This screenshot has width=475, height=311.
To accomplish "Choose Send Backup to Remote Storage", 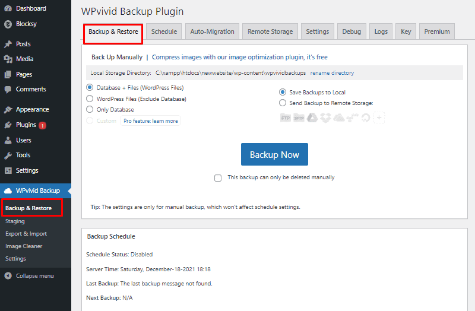I will [x=283, y=103].
